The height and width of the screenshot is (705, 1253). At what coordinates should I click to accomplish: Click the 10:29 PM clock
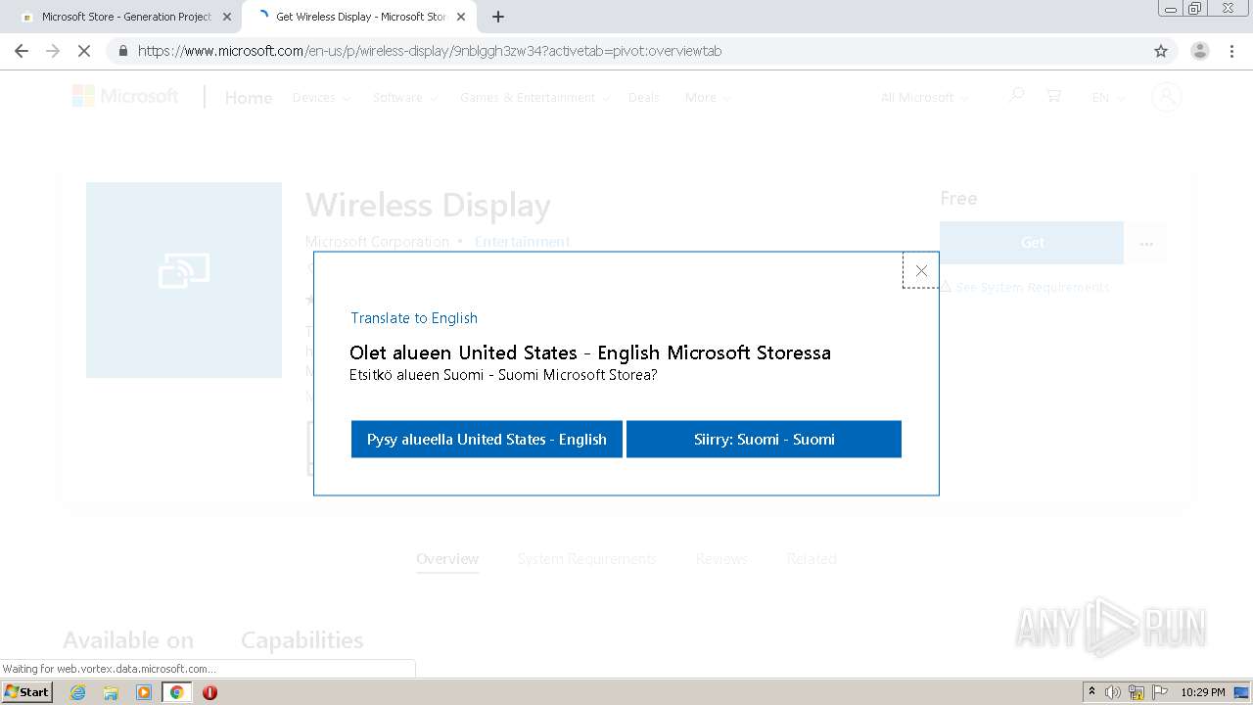[x=1203, y=692]
